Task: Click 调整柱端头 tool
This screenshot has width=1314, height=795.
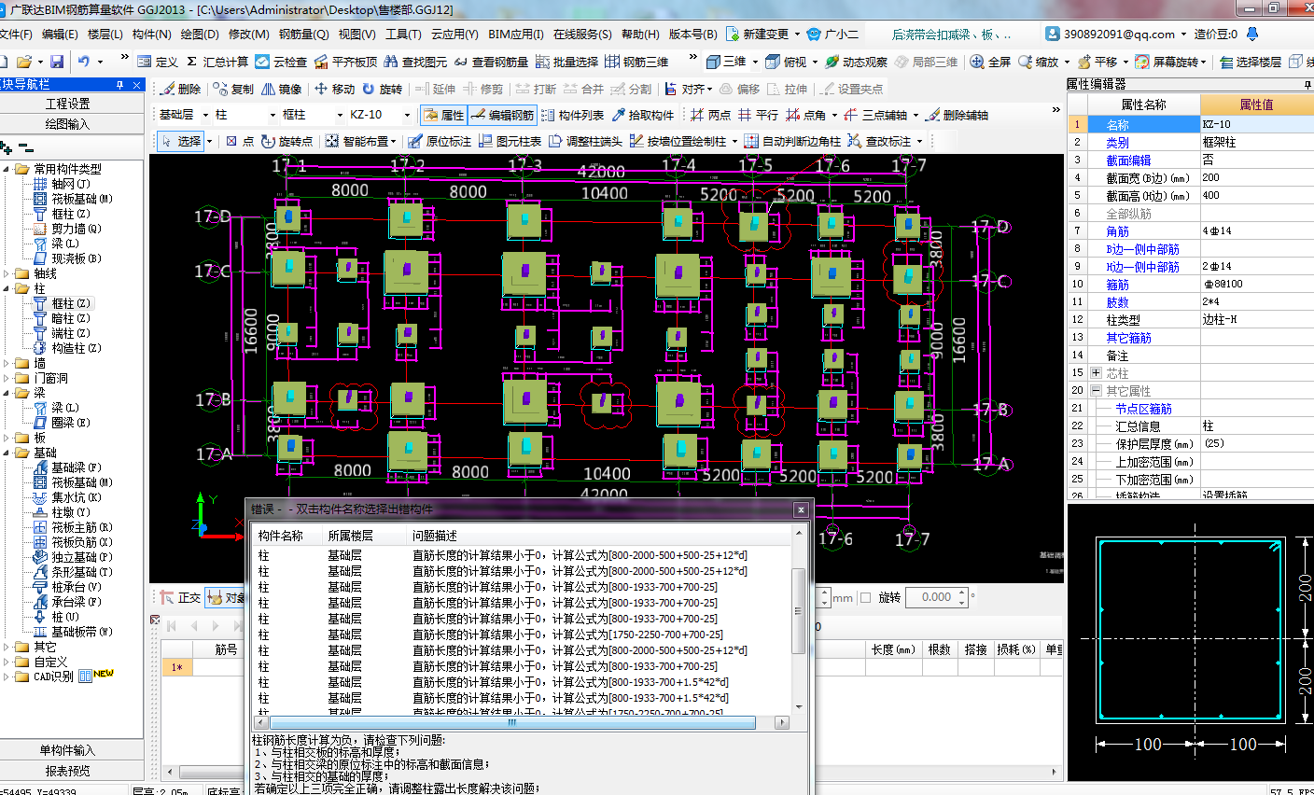Action: 585,141
